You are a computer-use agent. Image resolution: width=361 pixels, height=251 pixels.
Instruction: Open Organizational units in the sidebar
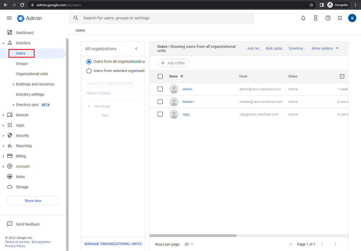pyautogui.click(x=32, y=74)
